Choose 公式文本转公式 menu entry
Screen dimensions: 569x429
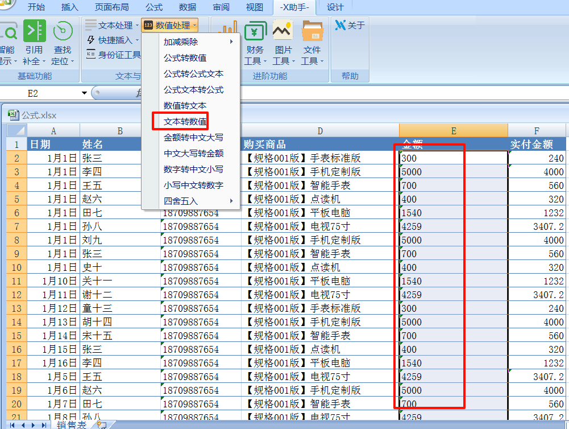coord(193,90)
